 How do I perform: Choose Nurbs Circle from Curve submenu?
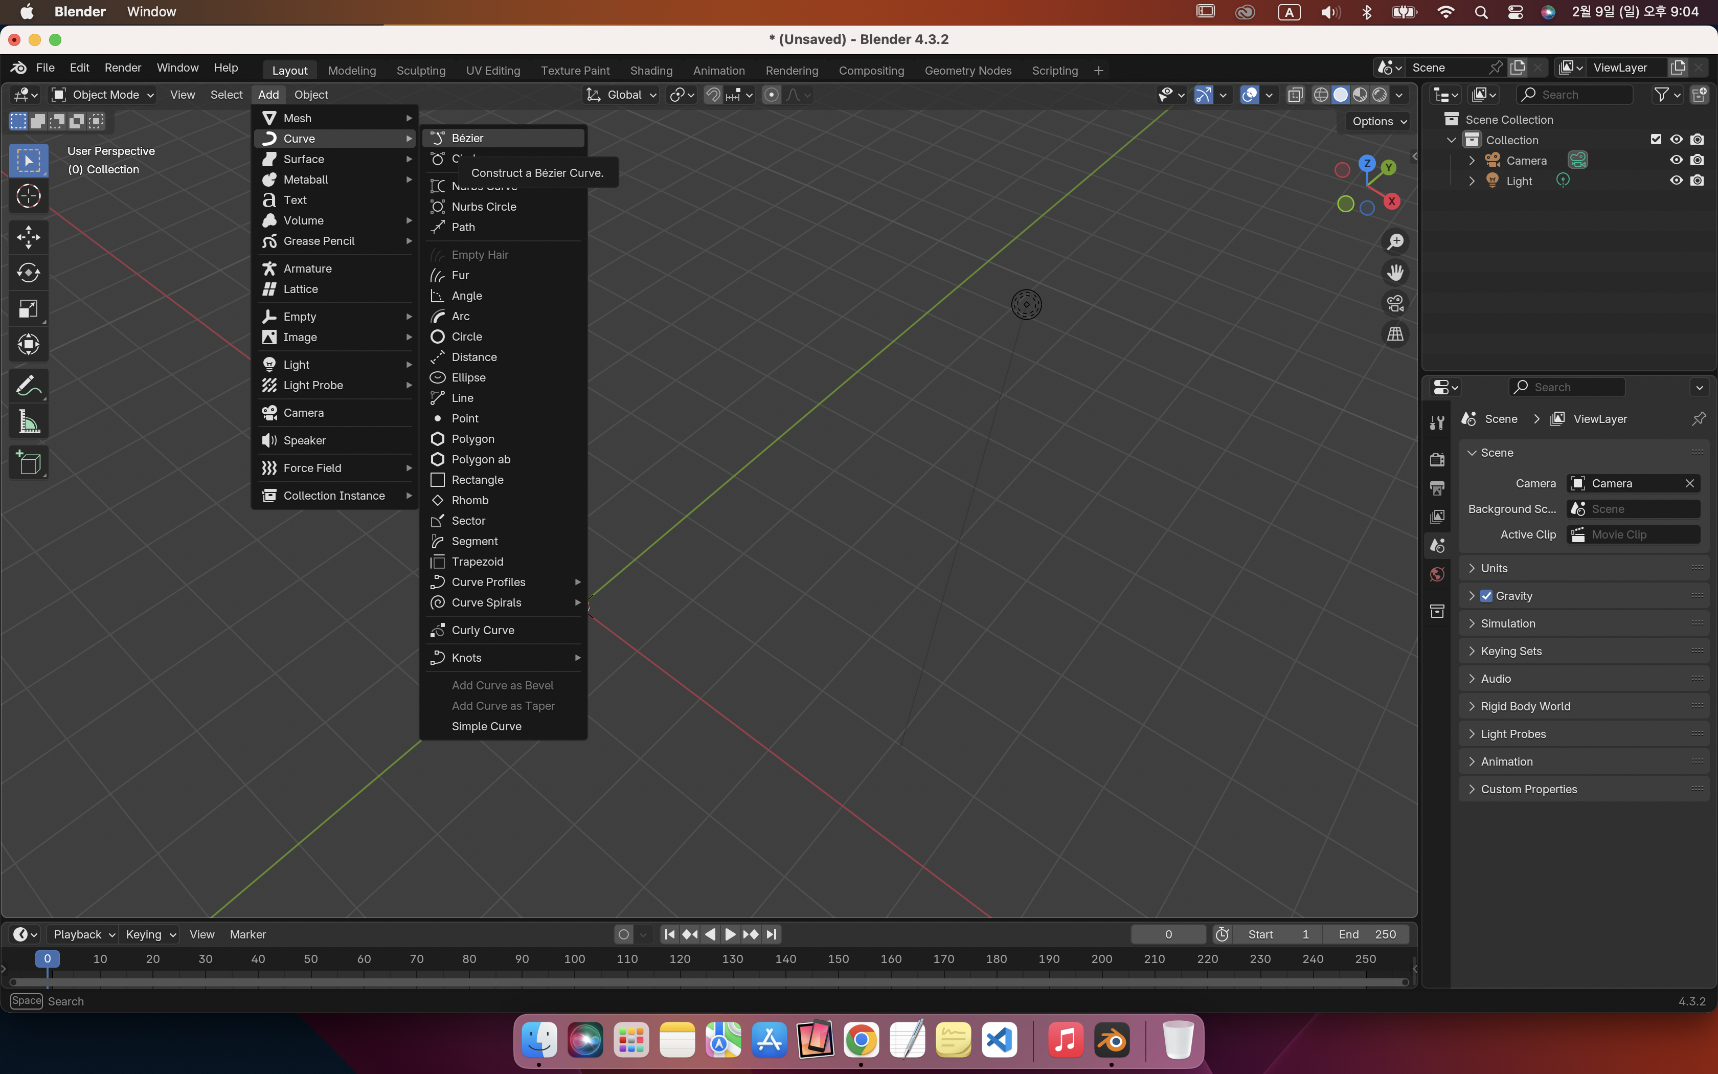(x=503, y=207)
